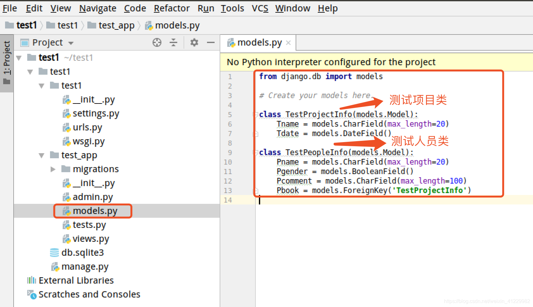Open the Run menu
The width and height of the screenshot is (533, 307).
pos(206,8)
